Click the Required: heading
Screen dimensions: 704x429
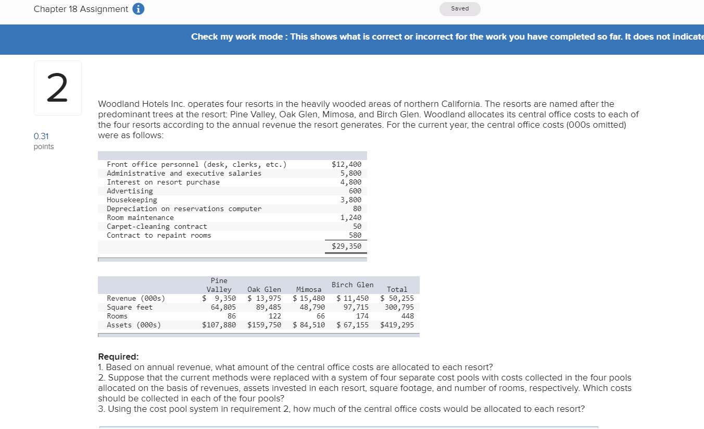(119, 357)
